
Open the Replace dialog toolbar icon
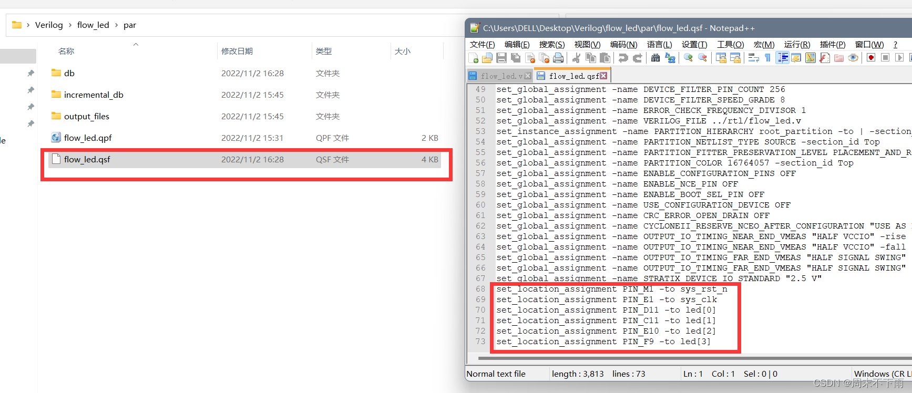(670, 58)
